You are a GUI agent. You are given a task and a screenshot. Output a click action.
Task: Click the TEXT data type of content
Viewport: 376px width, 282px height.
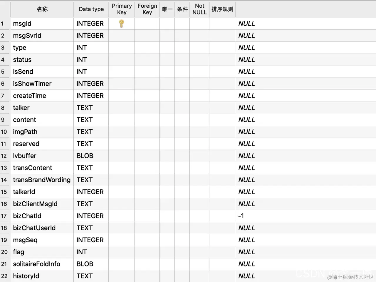[x=85, y=120]
